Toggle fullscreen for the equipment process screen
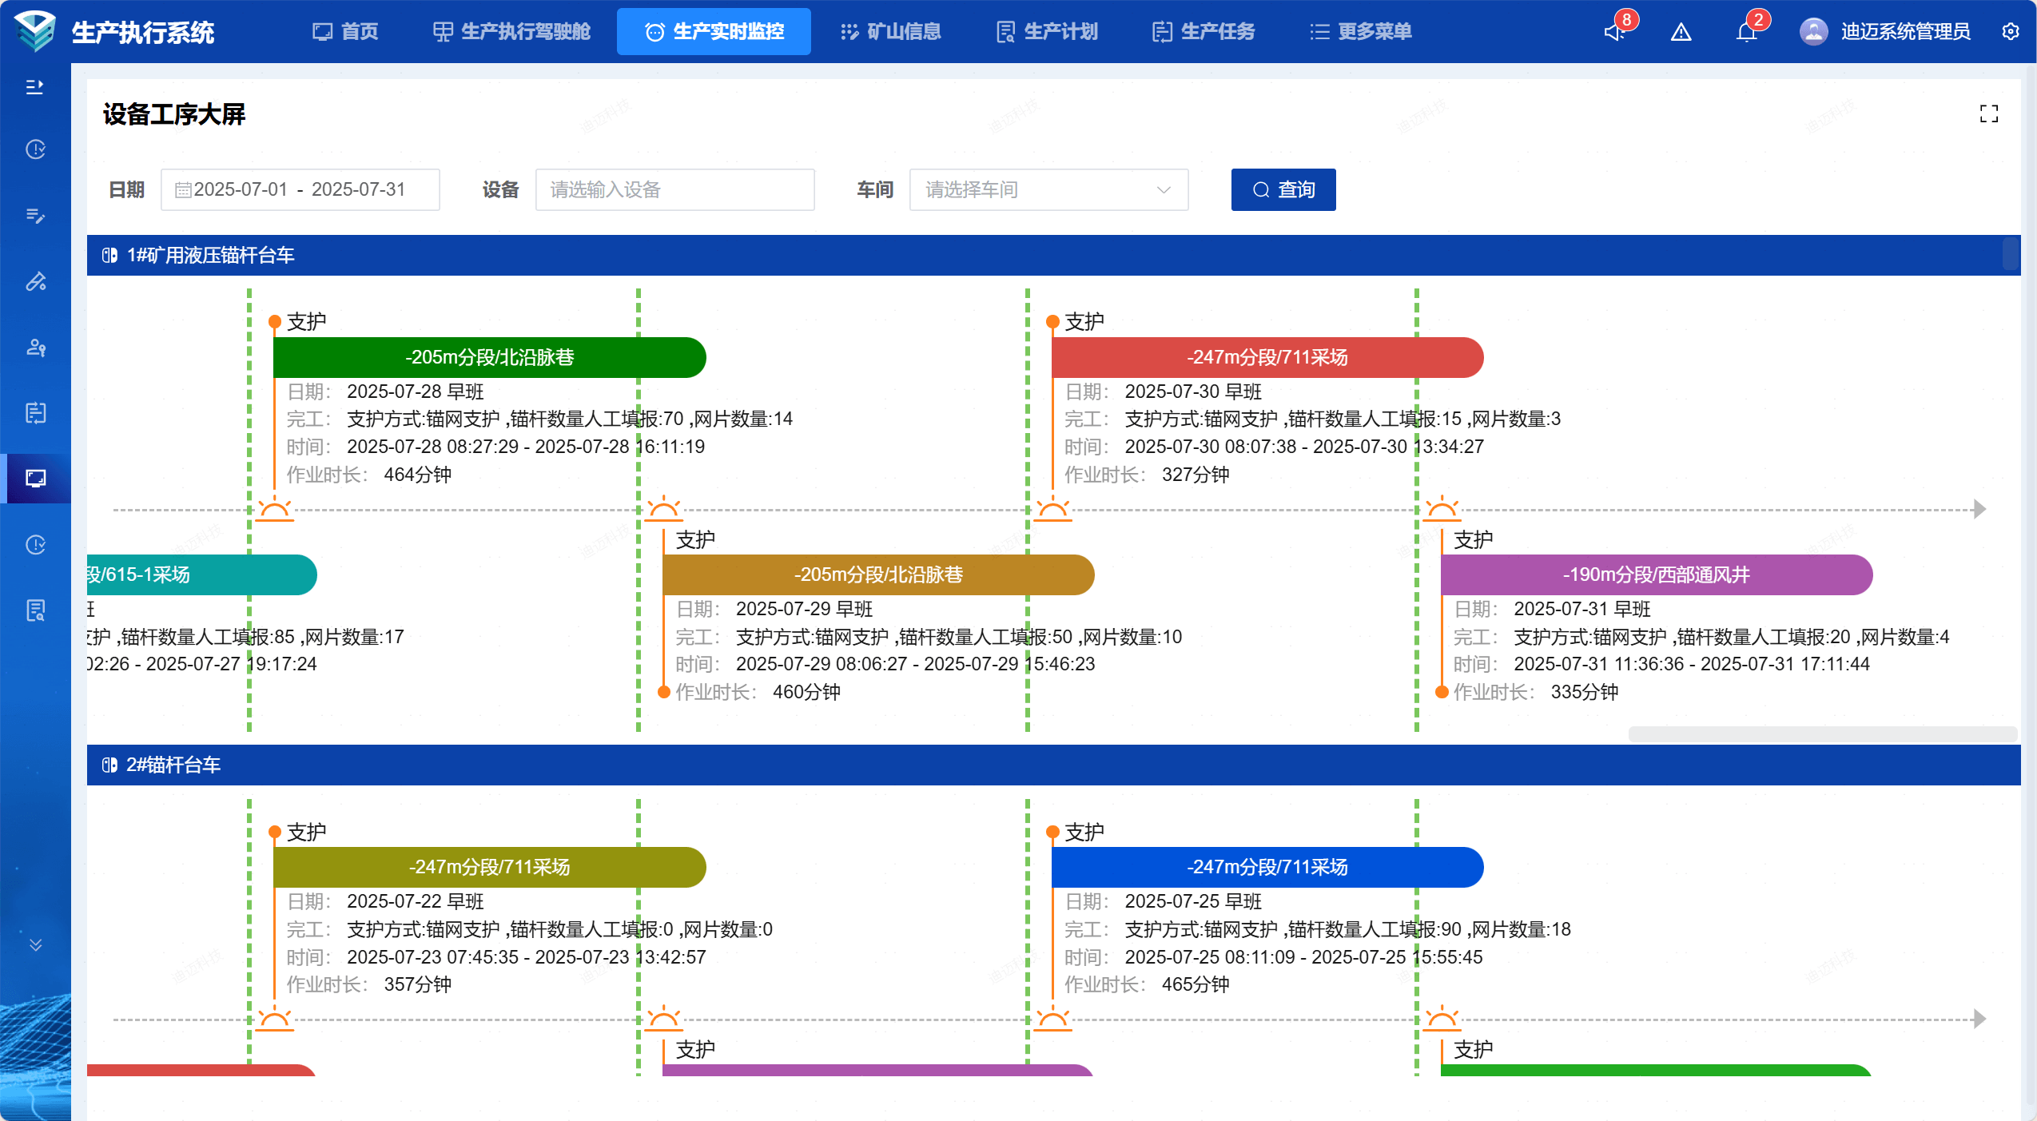 (1989, 114)
